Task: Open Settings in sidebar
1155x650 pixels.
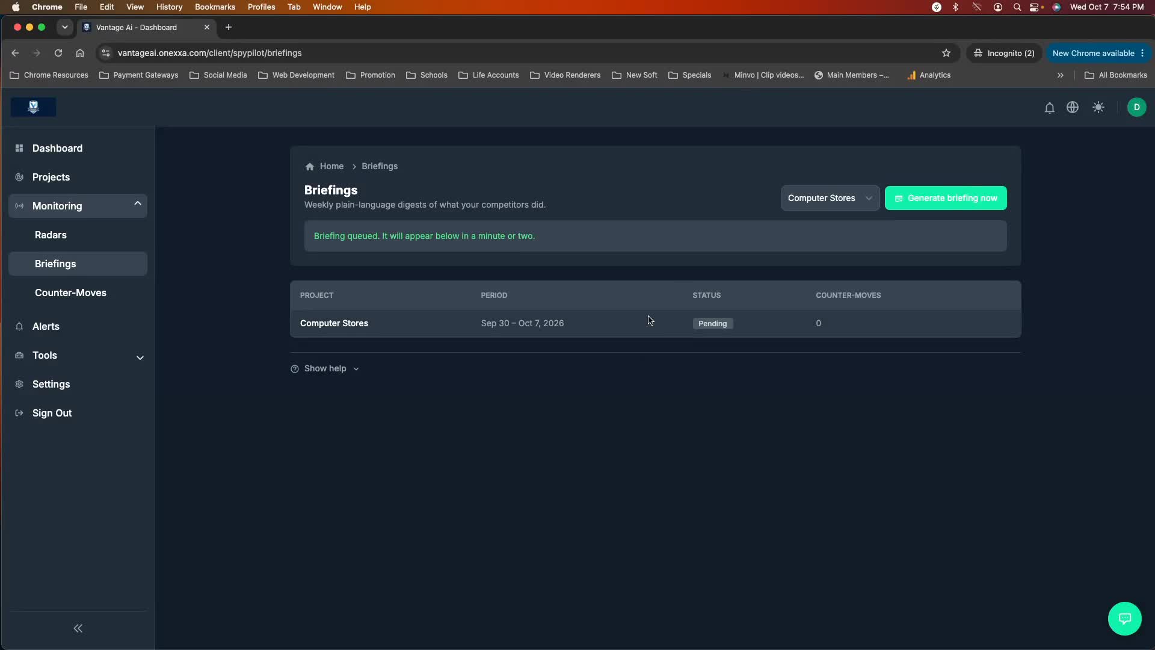Action: point(78,384)
